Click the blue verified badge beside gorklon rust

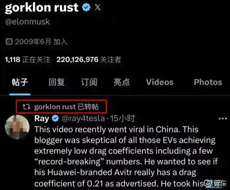[x=86, y=7]
